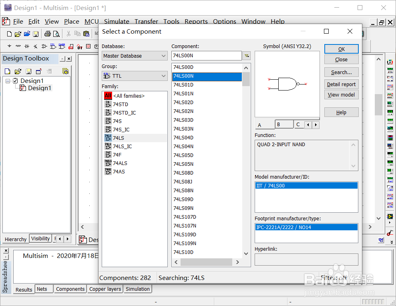396x306 pixels.
Task: Click Save icon in Design Toolbox
Action: pos(28,72)
